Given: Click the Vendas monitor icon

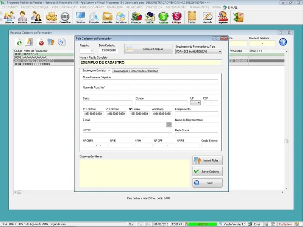Looking at the screenshot, I should 80,17.
